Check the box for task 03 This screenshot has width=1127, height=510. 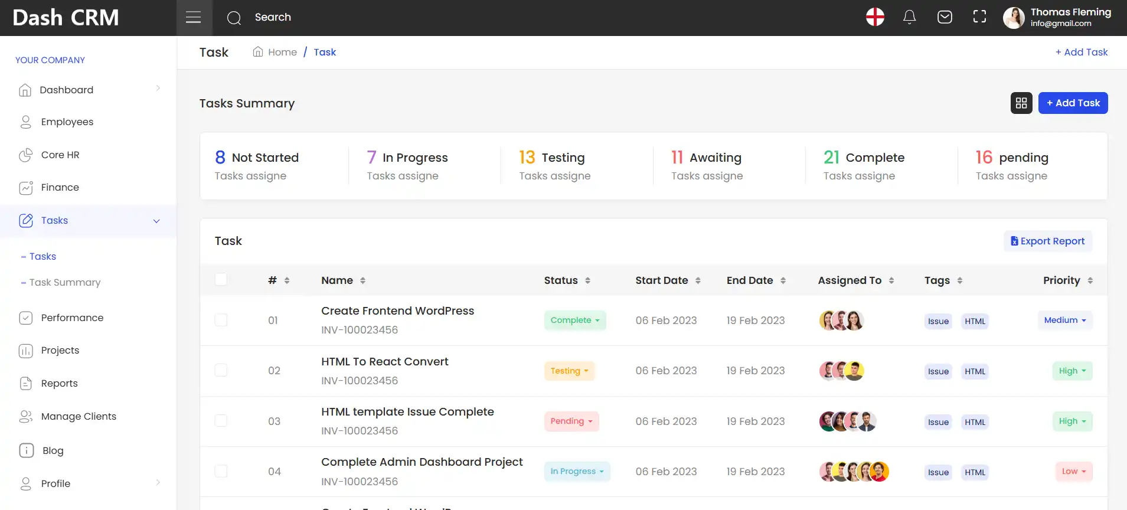(221, 421)
